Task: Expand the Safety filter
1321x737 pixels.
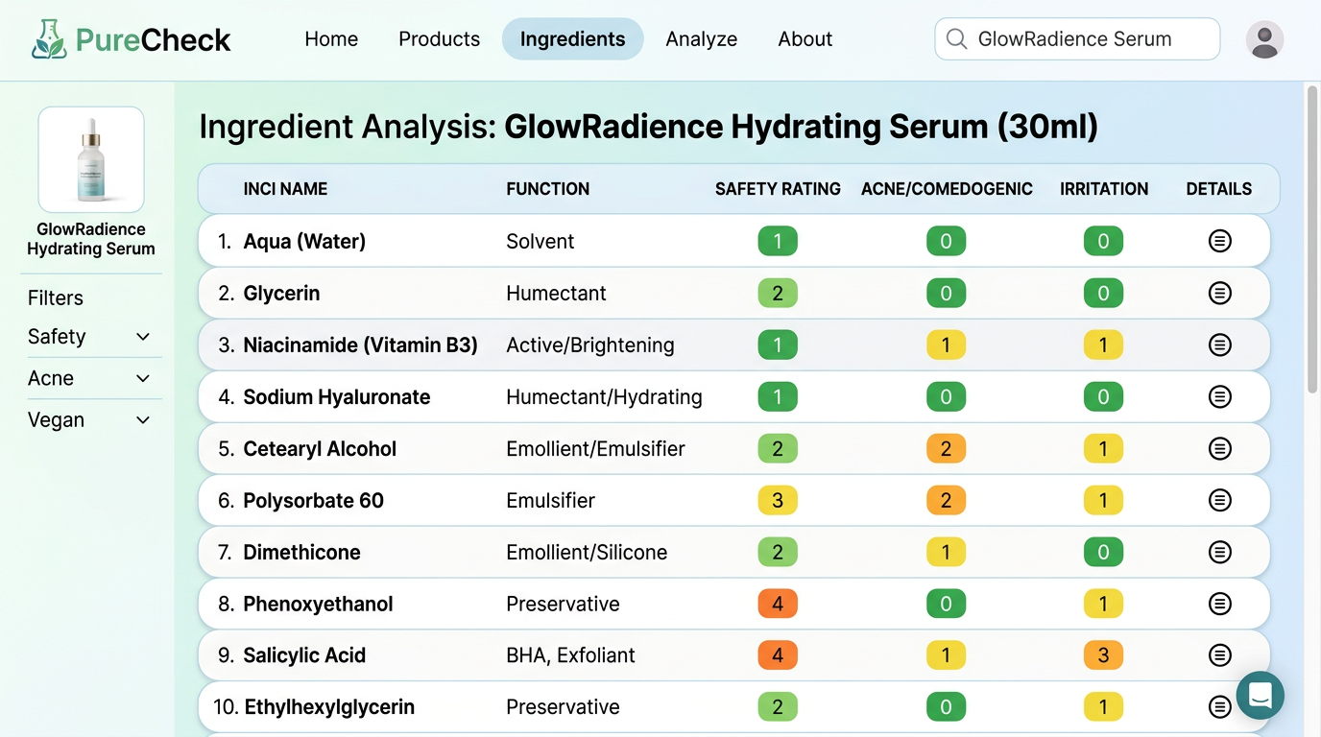Action: (x=143, y=337)
